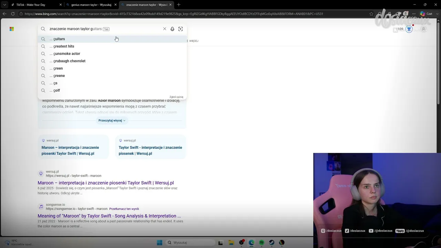Close the 'znaczenie maroon taylor' tab

click(x=170, y=5)
